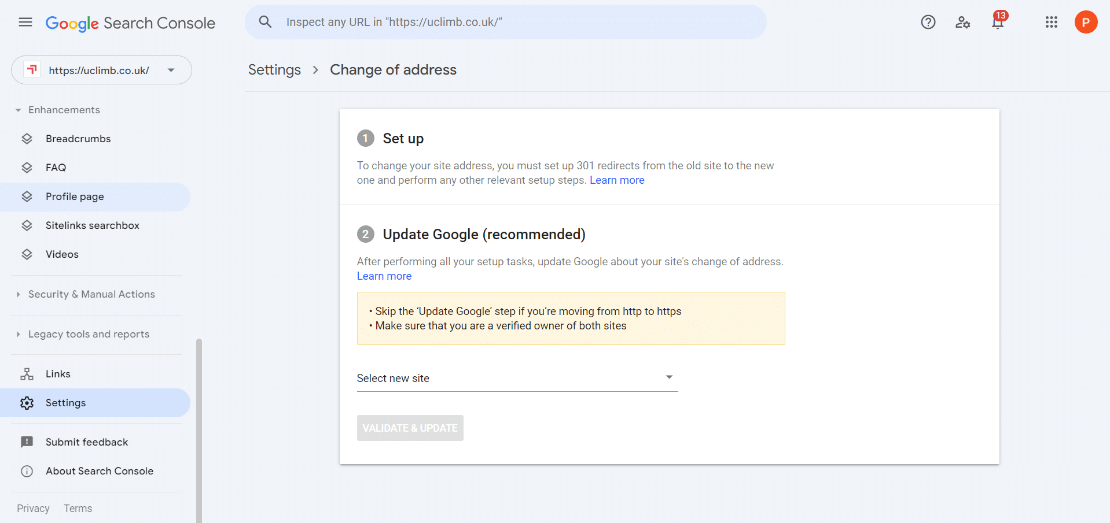The width and height of the screenshot is (1110, 523).
Task: Click the Links sidebar icon
Action: tap(27, 373)
